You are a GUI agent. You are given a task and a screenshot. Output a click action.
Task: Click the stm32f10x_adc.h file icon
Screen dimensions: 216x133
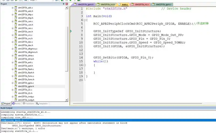pyautogui.click(x=16, y=11)
